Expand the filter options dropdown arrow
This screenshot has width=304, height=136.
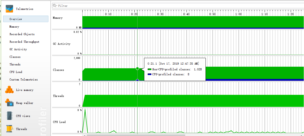[x=57, y=6]
